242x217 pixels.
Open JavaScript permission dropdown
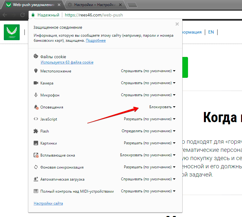point(150,119)
